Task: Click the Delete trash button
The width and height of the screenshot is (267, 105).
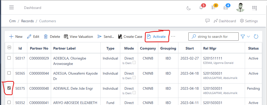Action: (x=52, y=37)
